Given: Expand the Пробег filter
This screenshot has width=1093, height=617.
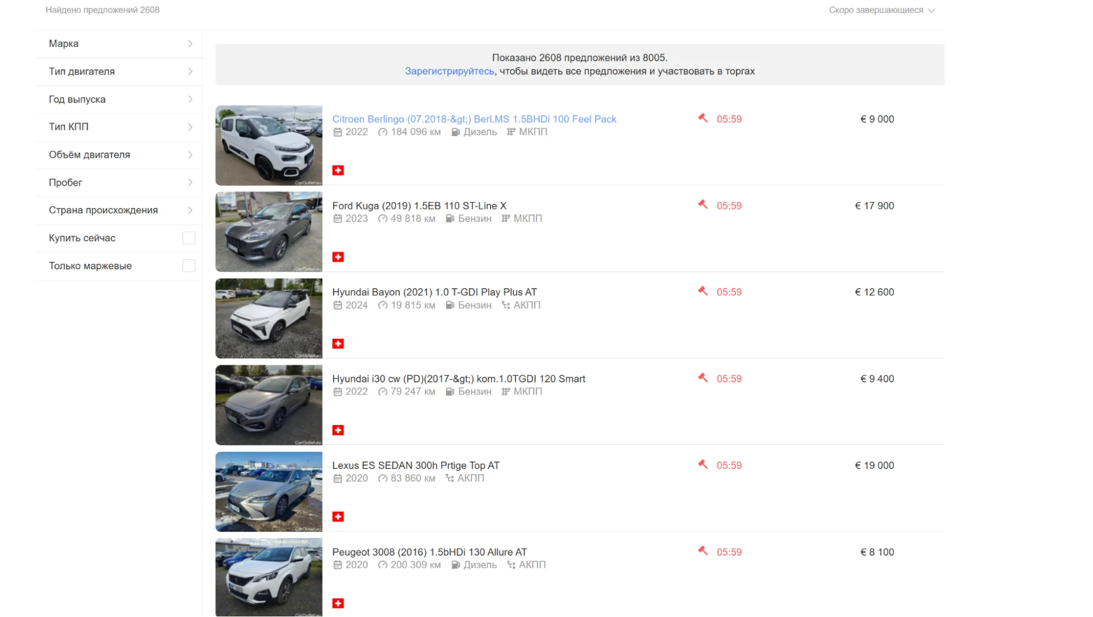Looking at the screenshot, I should pyautogui.click(x=119, y=183).
